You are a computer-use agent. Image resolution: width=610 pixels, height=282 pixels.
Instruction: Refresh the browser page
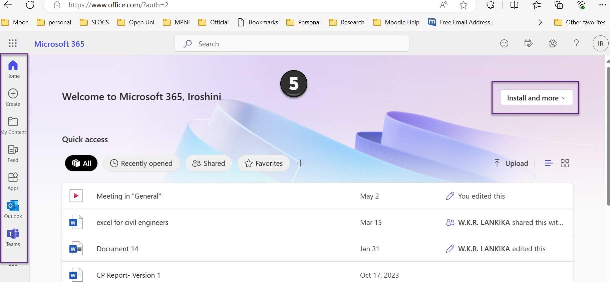(x=30, y=5)
